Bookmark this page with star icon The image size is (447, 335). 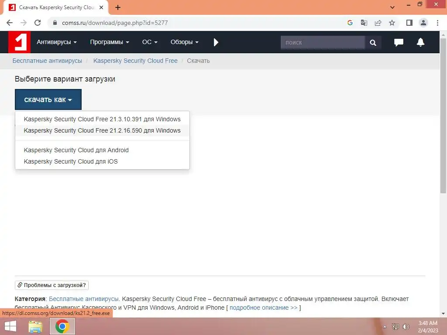[x=392, y=23]
